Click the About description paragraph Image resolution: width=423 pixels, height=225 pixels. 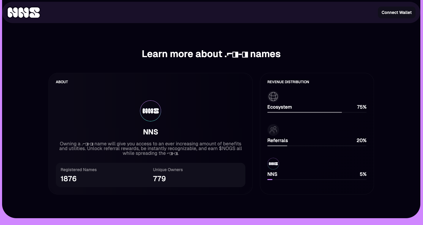pos(150,148)
